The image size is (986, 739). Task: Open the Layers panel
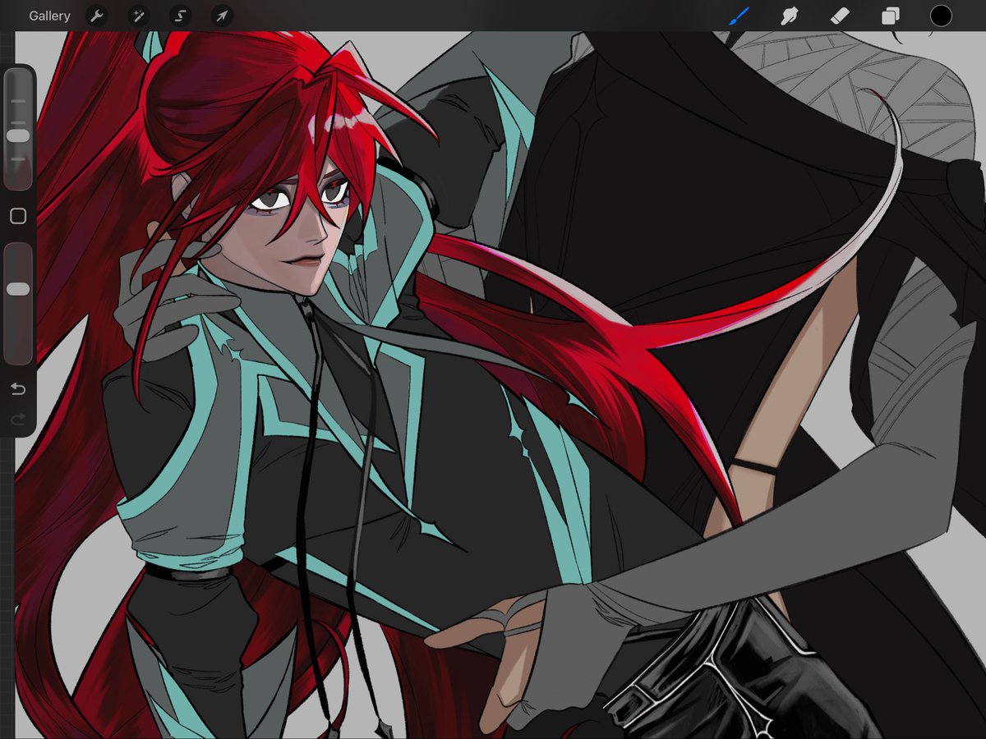point(891,16)
